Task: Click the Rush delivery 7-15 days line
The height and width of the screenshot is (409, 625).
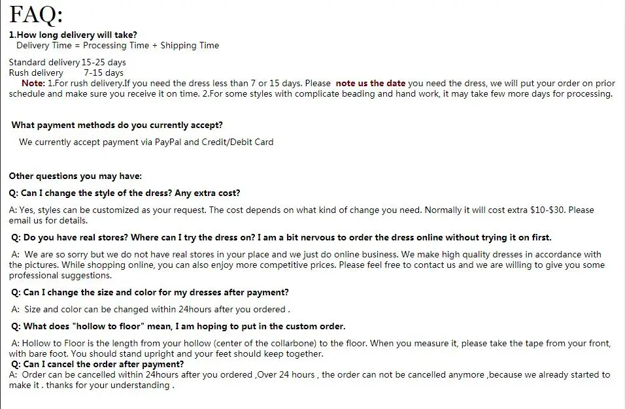Action: (66, 73)
